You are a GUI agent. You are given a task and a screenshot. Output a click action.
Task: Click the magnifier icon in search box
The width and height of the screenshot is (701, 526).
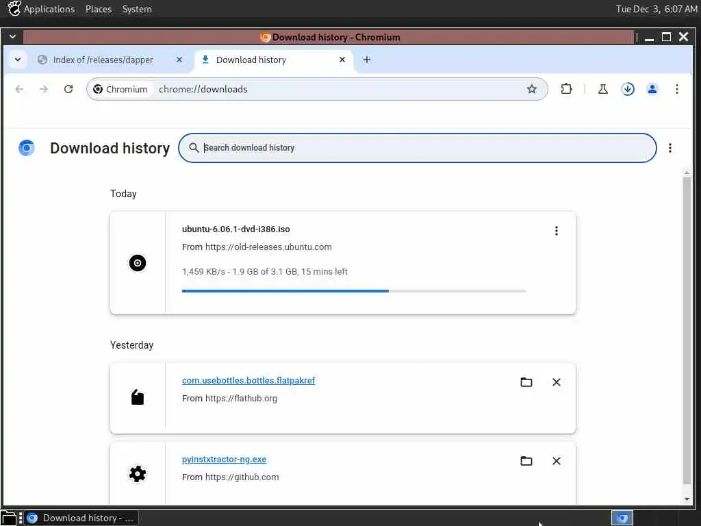click(194, 148)
